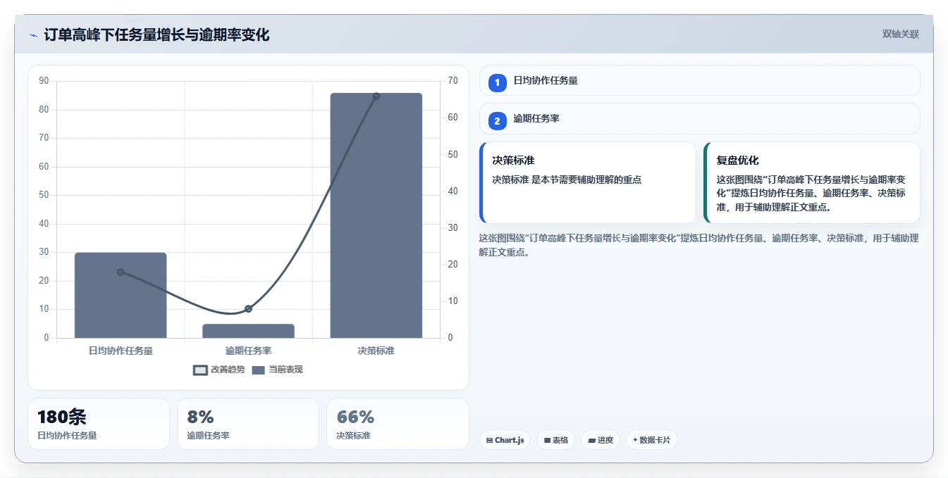Toggle the 改善趋势 legend item
Image resolution: width=948 pixels, height=478 pixels.
click(219, 370)
